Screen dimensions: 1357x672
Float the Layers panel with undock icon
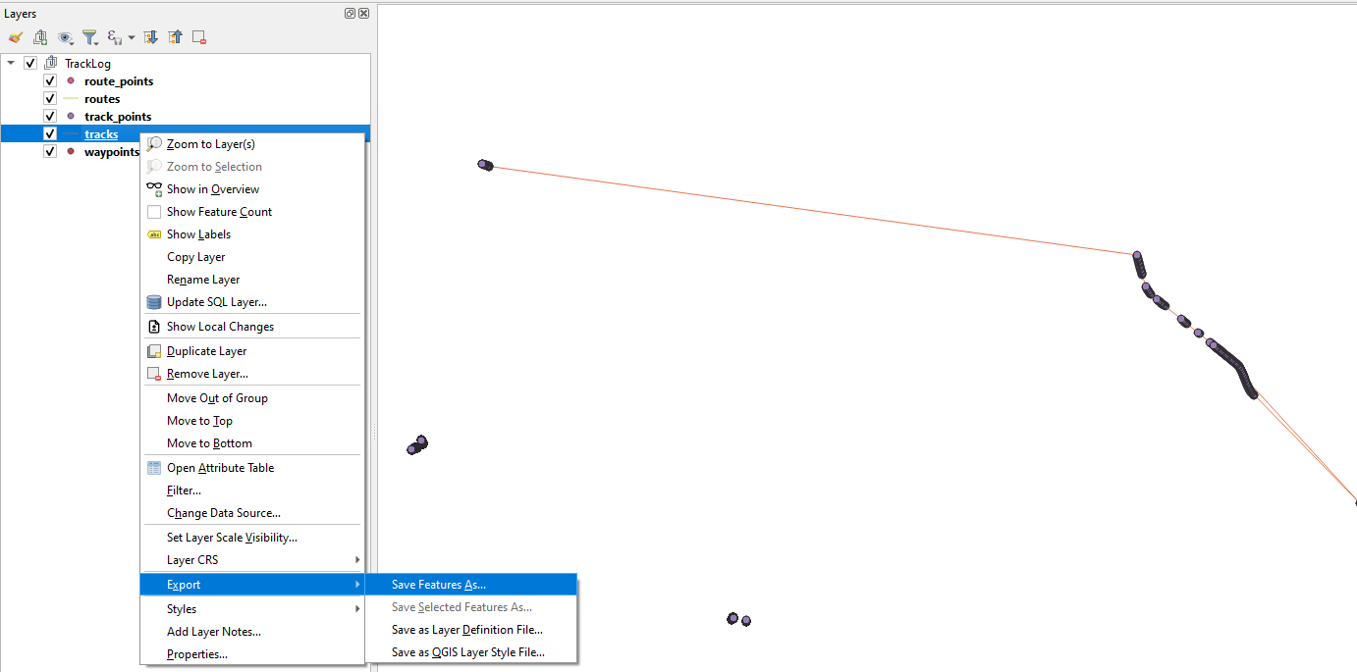351,14
